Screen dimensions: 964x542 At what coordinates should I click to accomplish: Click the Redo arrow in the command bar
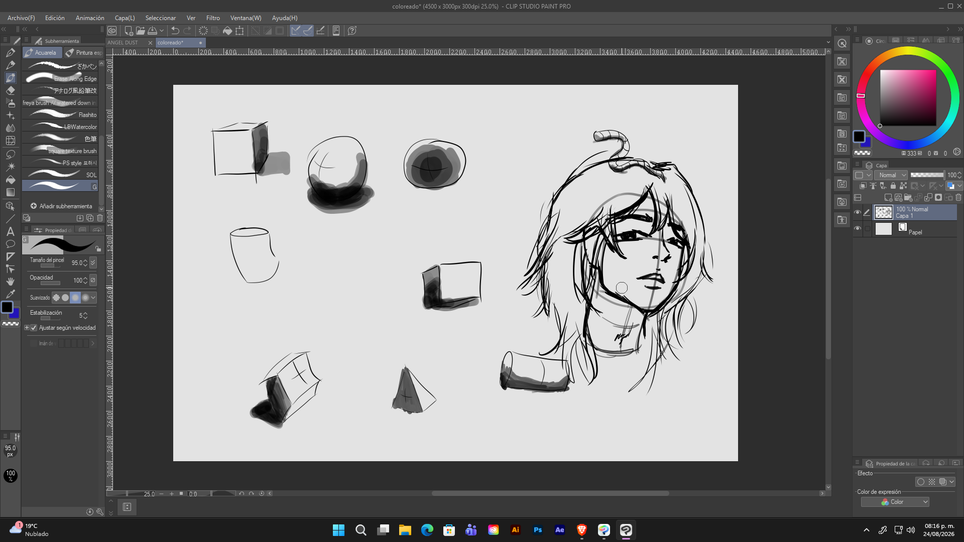tap(187, 31)
